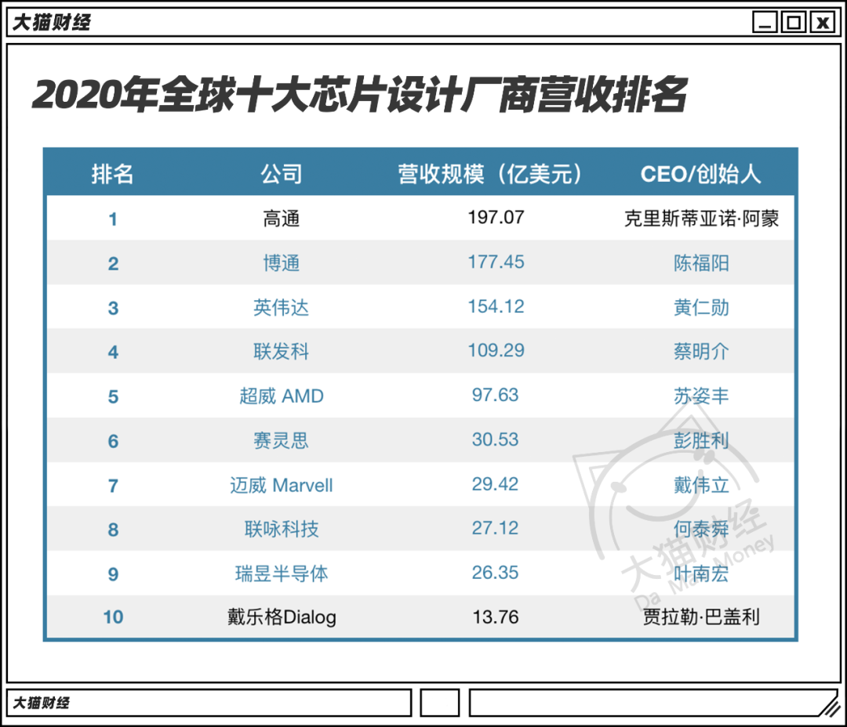Image resolution: width=847 pixels, height=727 pixels.
Task: Click the resize grip in bottom corner
Action: 829,706
